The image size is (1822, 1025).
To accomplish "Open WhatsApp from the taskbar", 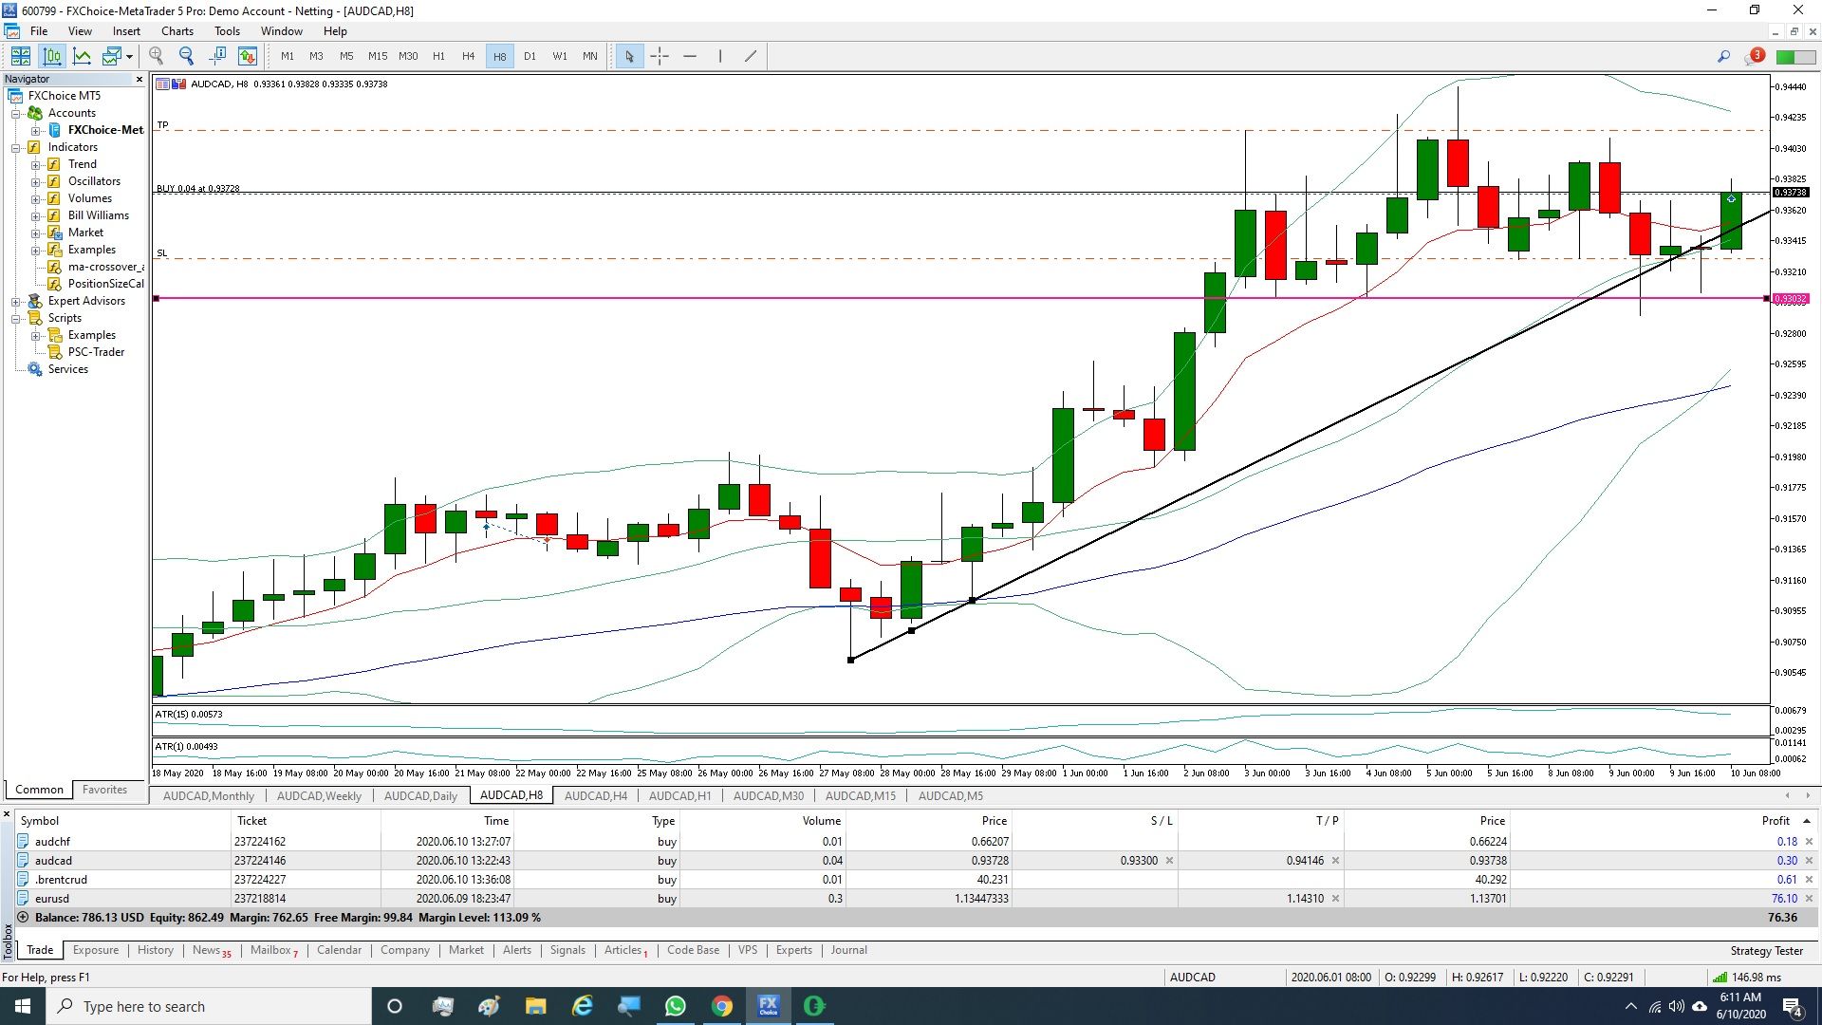I will tap(675, 1006).
